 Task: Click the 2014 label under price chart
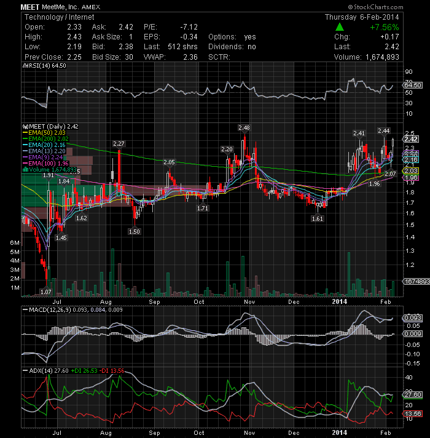pyautogui.click(x=339, y=301)
